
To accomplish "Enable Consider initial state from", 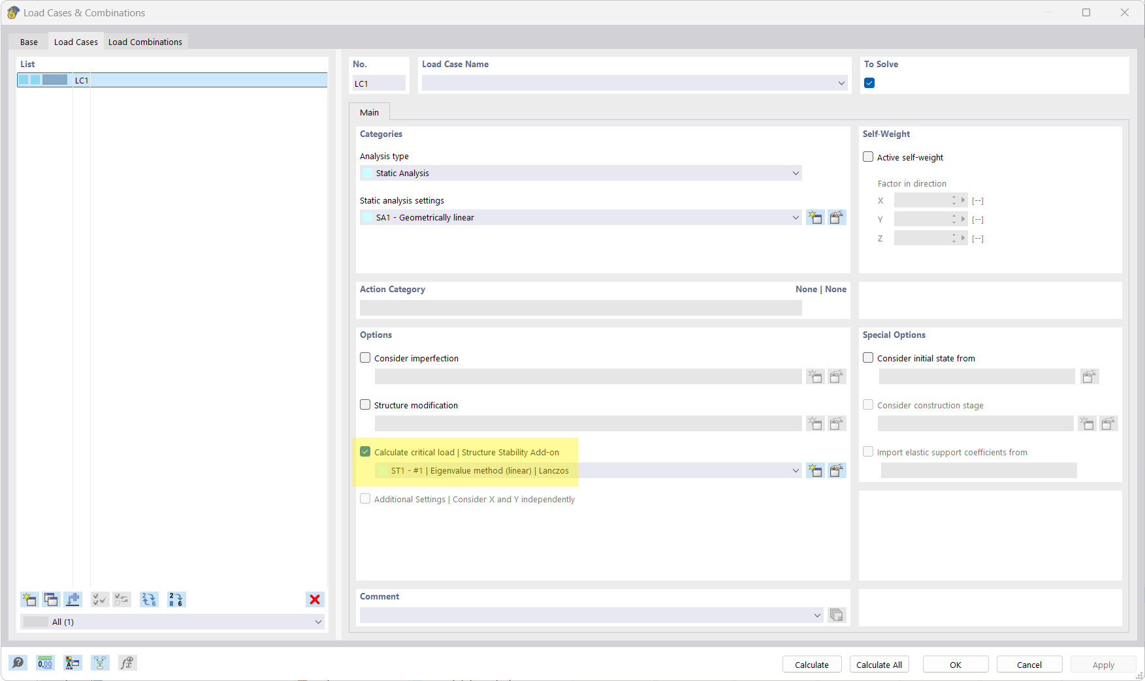I will 868,357.
